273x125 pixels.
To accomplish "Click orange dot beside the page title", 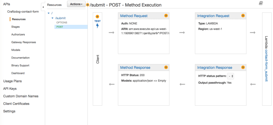I will pos(87,5).
